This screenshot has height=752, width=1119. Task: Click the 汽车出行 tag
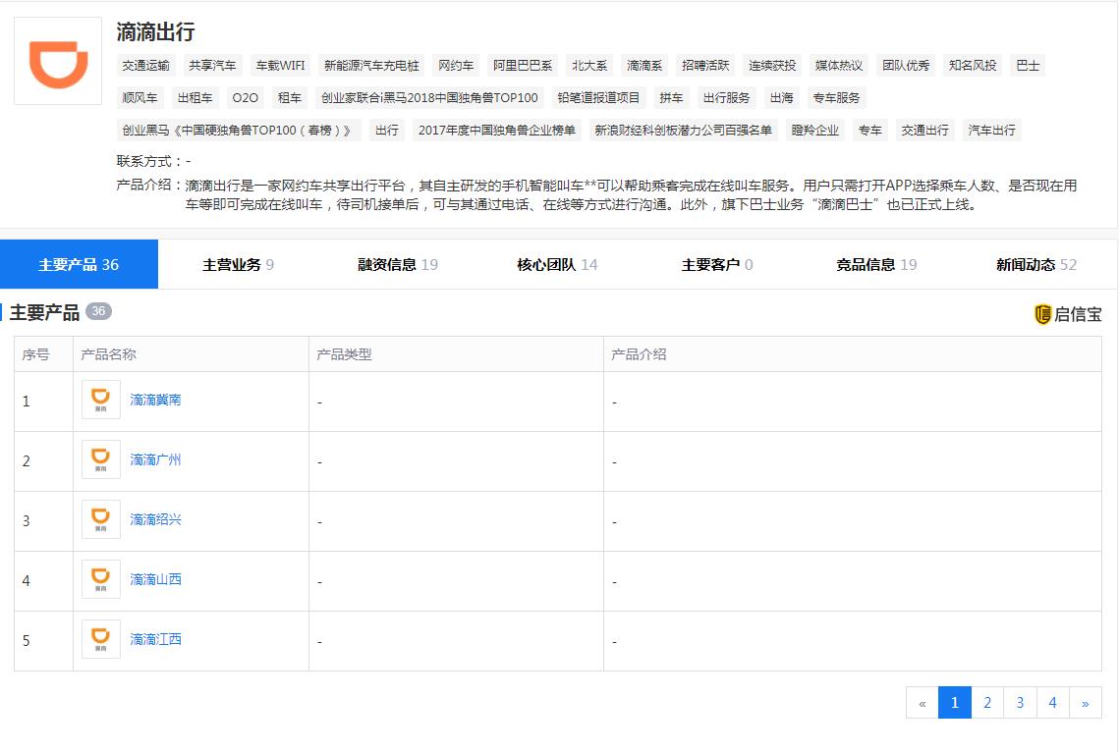coord(992,131)
